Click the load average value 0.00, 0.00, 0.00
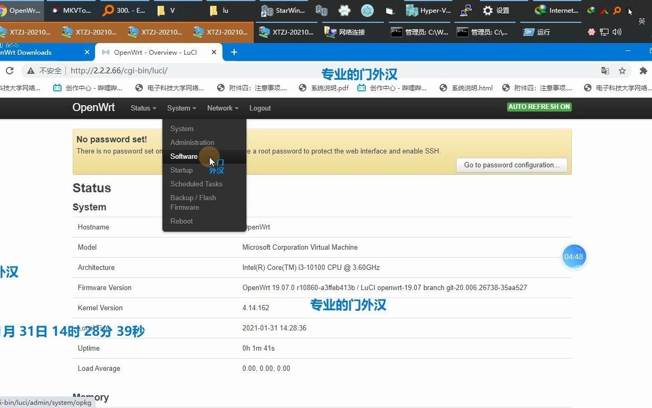Screen dimensions: 652x408 click(266, 368)
